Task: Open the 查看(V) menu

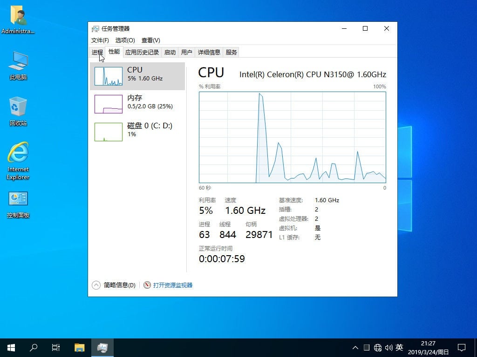Action: point(150,40)
